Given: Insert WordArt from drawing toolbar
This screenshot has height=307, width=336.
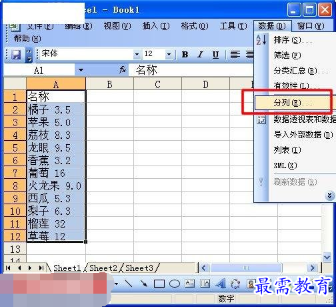Looking at the screenshot, I should pyautogui.click(x=221, y=284).
